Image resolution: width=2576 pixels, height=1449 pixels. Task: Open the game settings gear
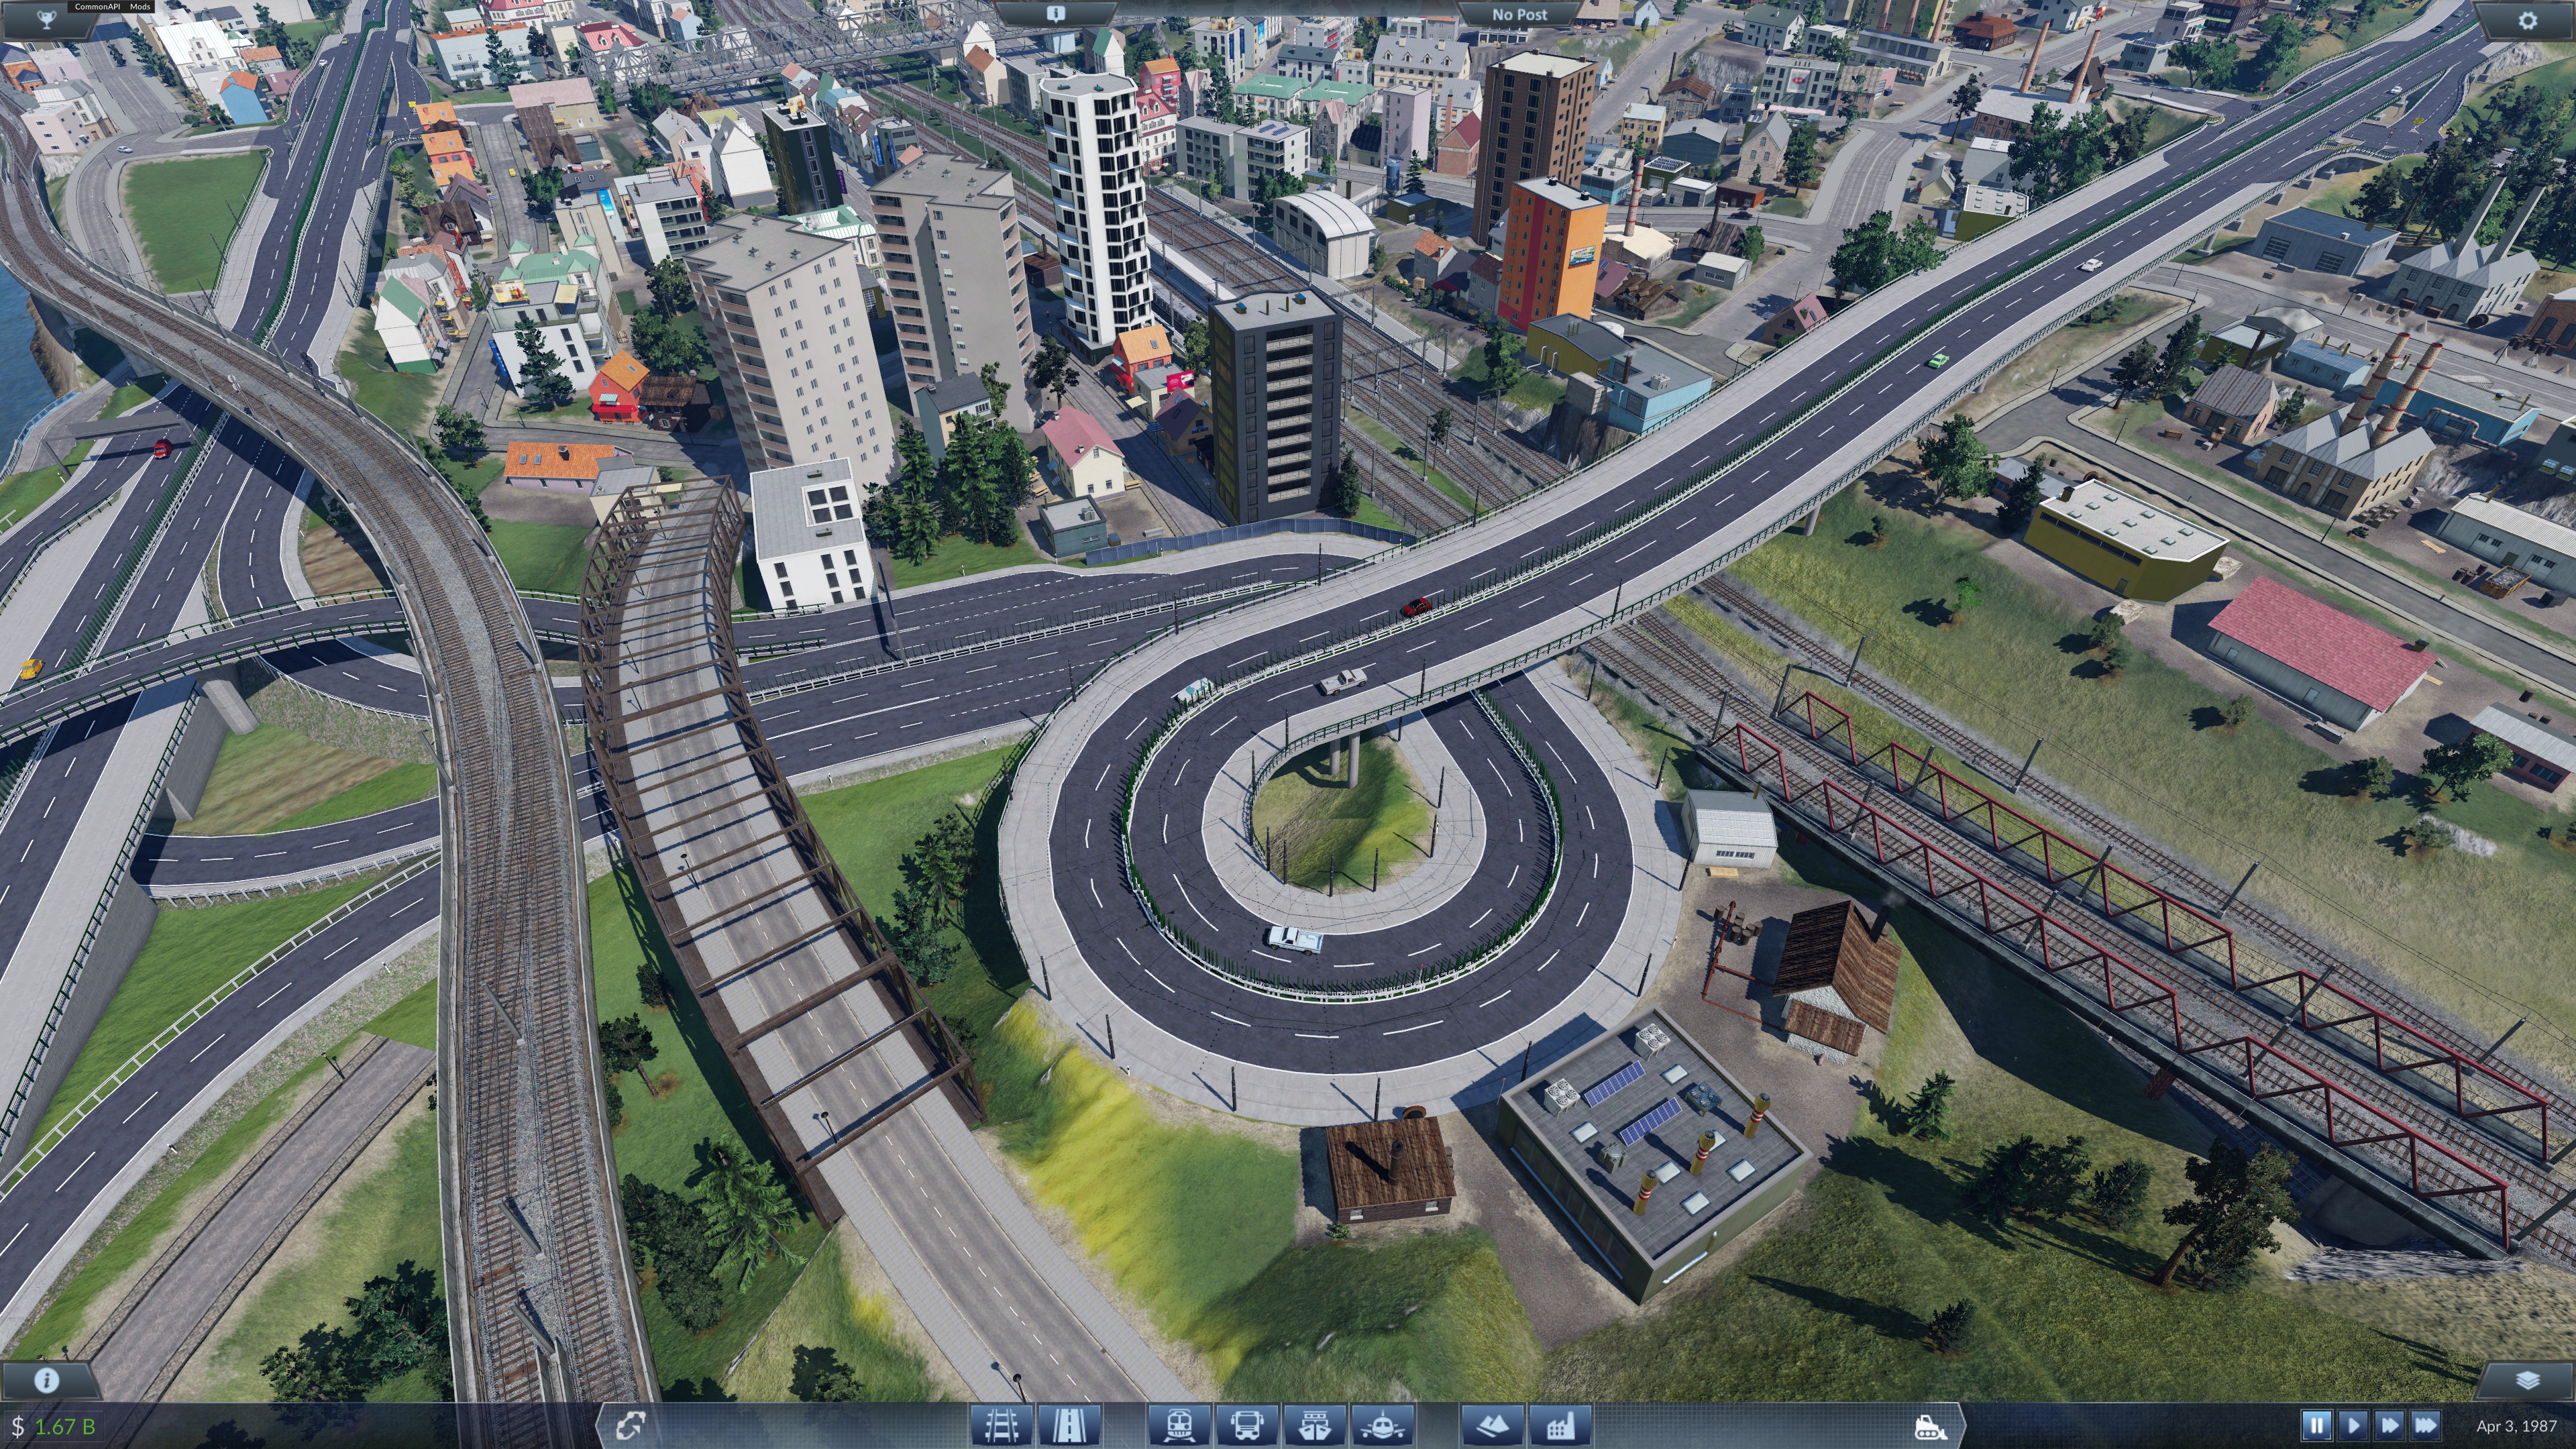[2527, 20]
